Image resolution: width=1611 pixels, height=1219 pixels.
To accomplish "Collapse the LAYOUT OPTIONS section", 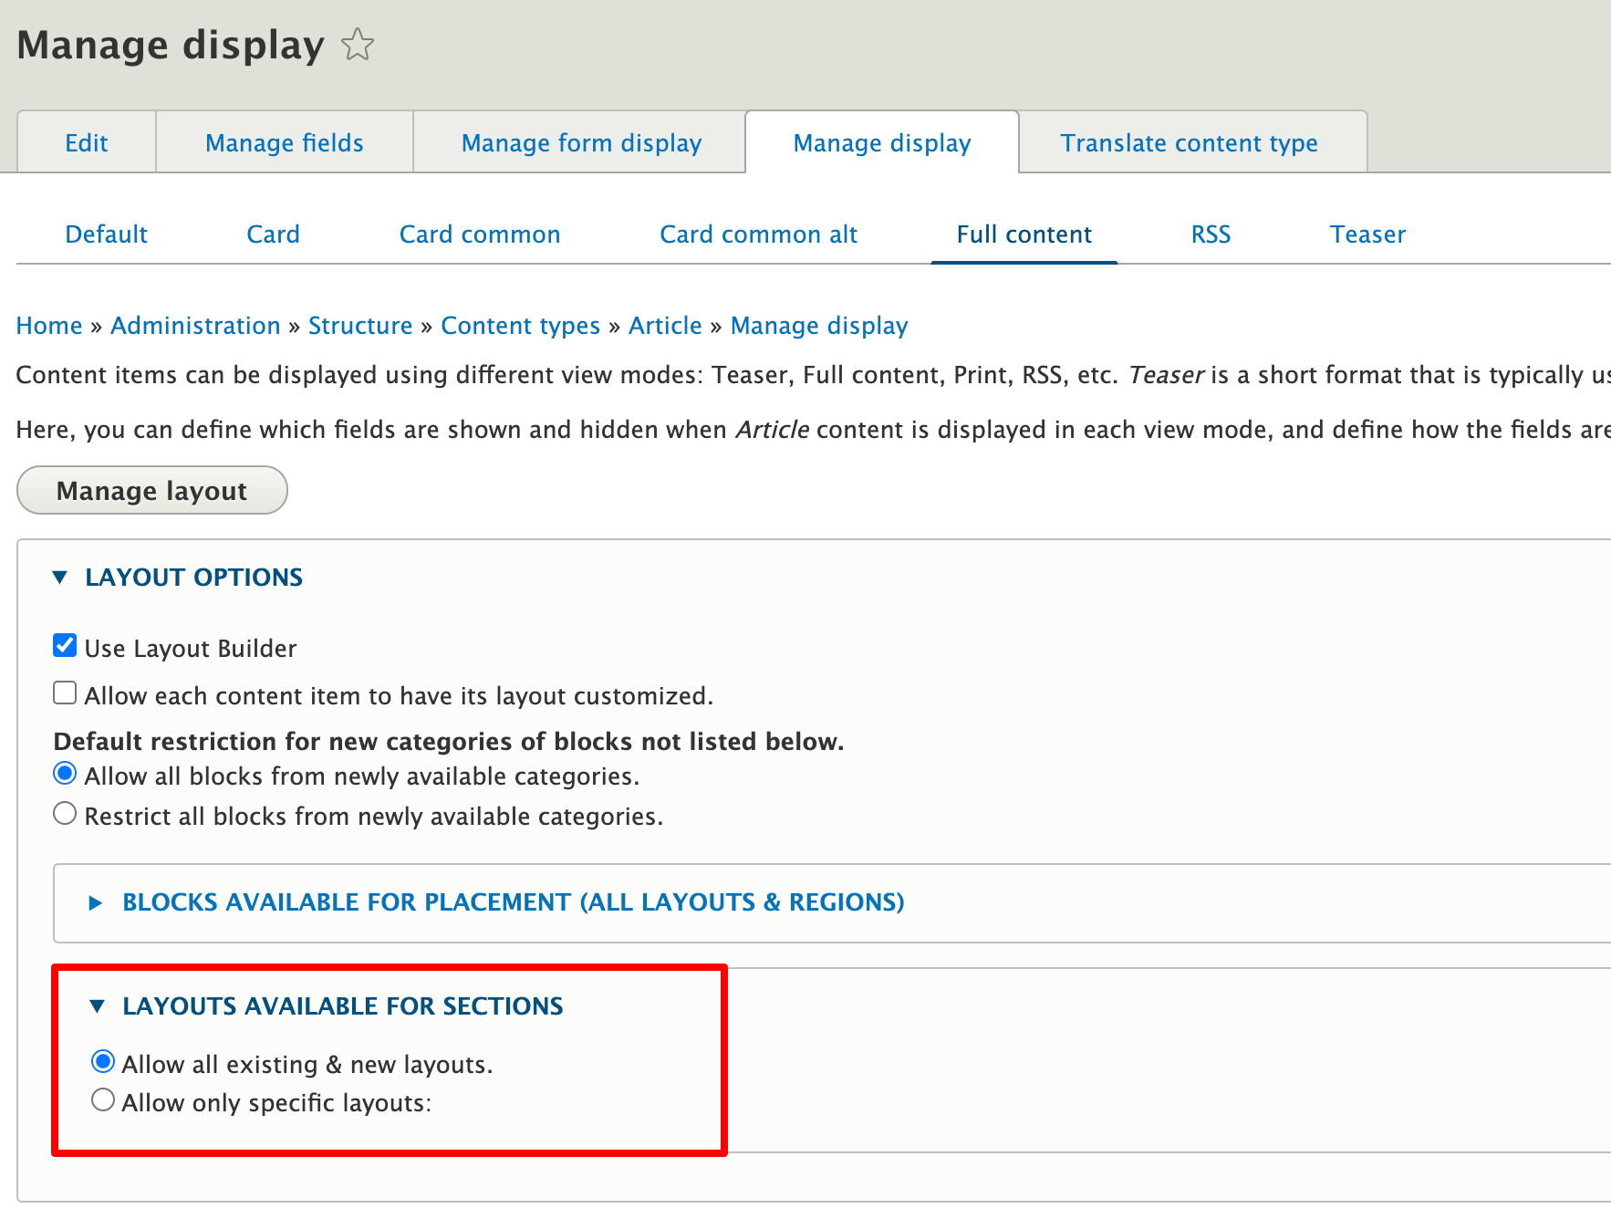I will tap(193, 577).
